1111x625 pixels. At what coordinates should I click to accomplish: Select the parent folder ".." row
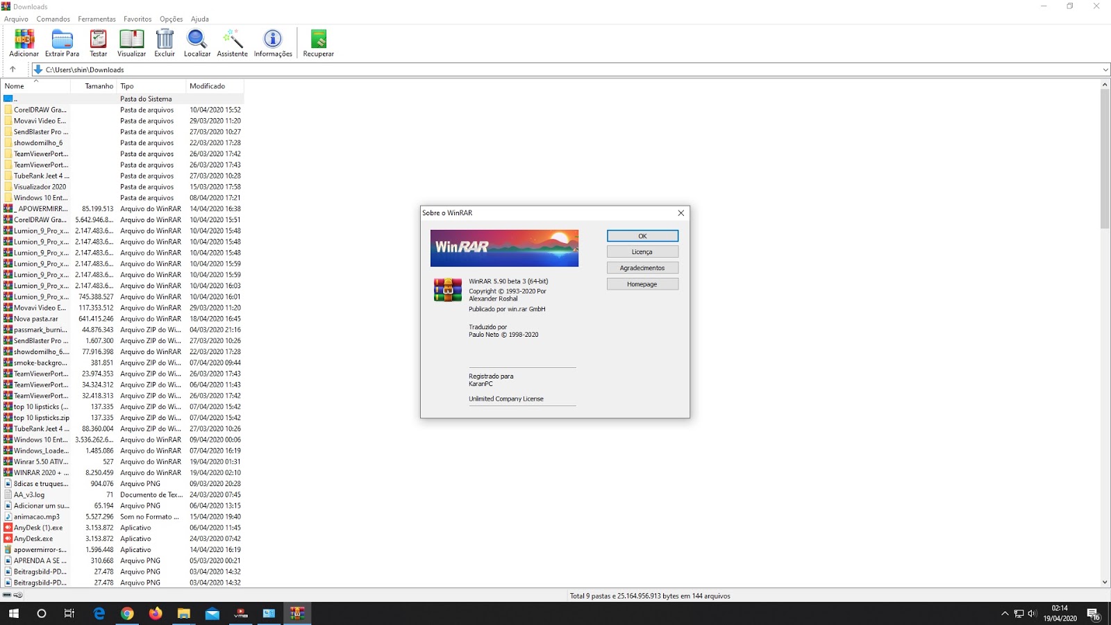122,99
